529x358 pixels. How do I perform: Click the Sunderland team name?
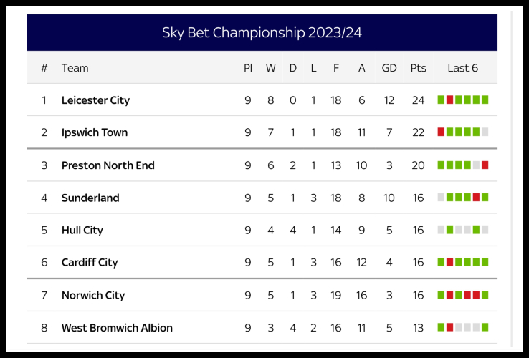(x=90, y=198)
